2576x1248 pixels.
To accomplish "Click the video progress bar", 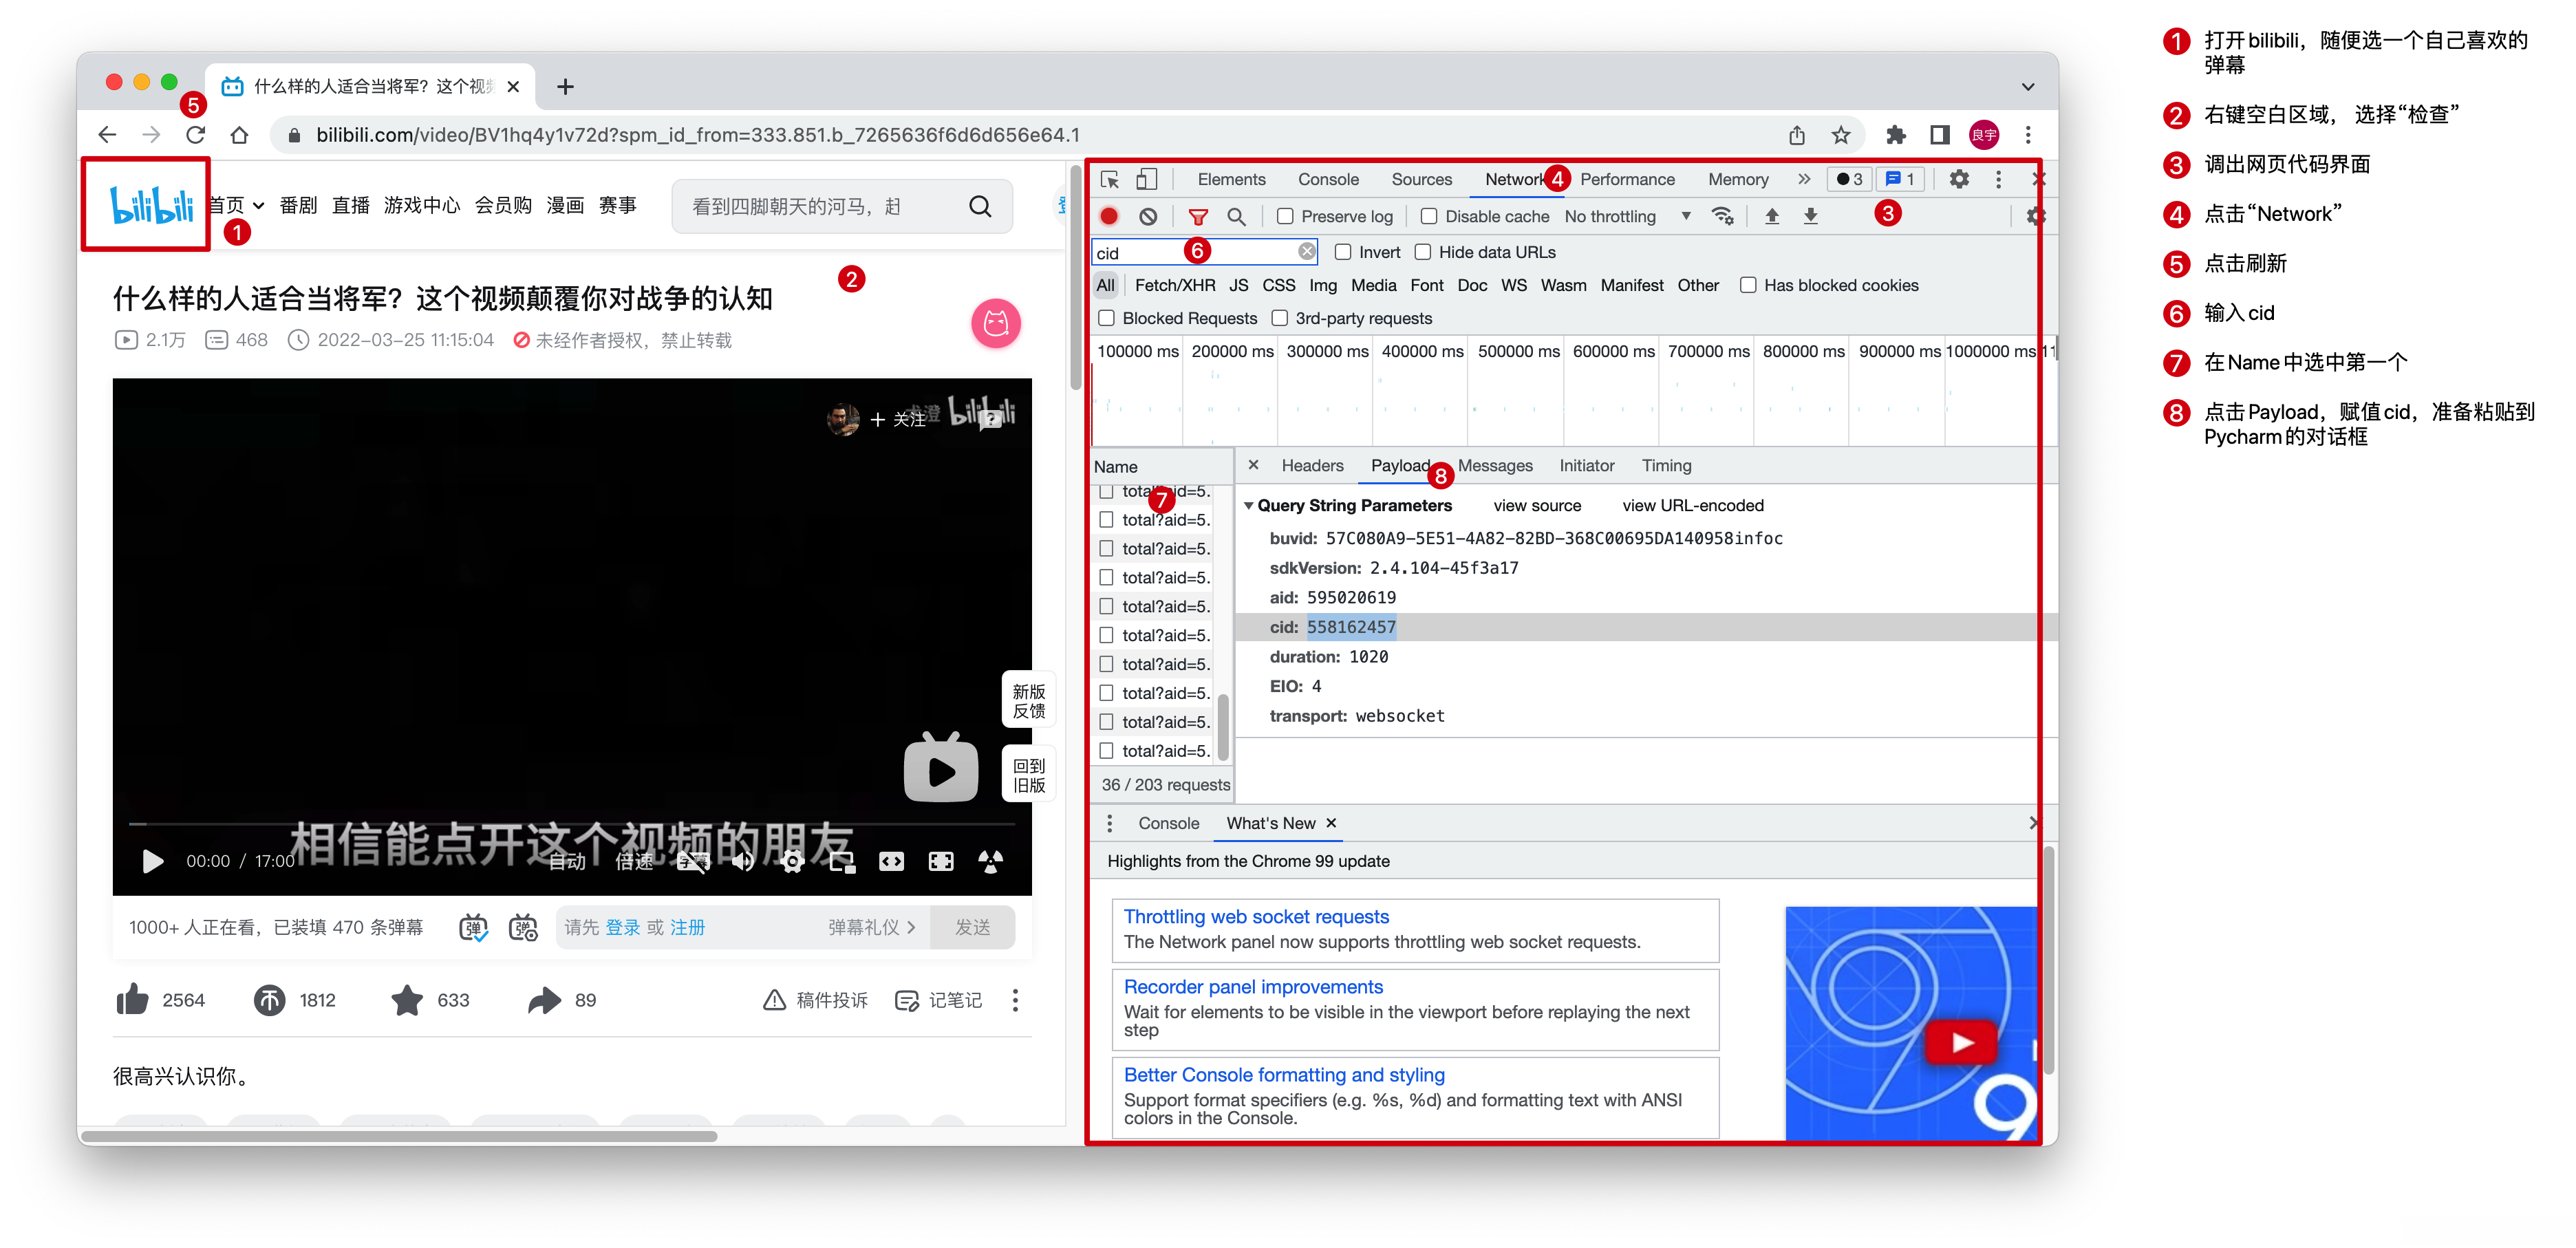I will coord(572,824).
